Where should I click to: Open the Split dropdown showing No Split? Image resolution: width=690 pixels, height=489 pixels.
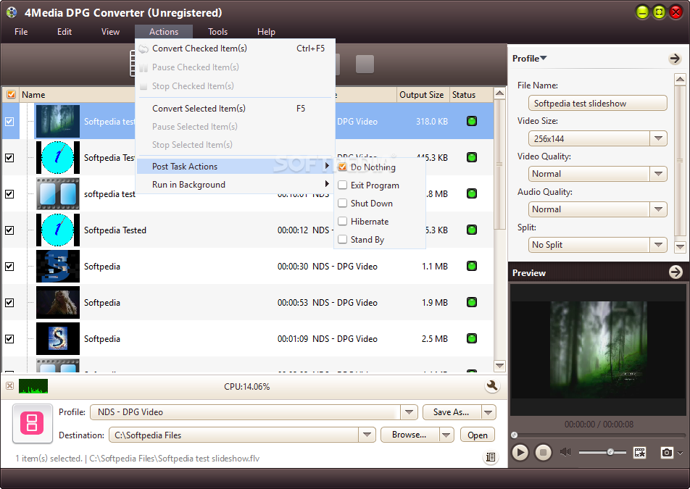pos(658,245)
